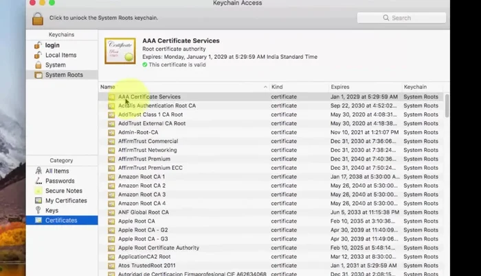Screen dimensions: 481x276
Task: Click the large certificate preview thumbnail
Action: tap(120, 51)
